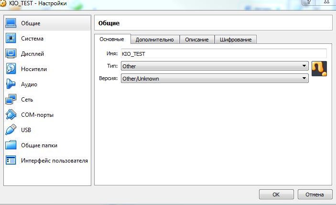Click the Storage (Носители) disk icon

[x=11, y=69]
